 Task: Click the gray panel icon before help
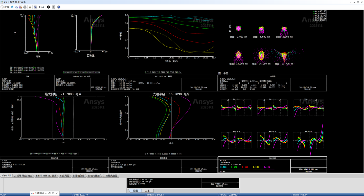[x=54, y=7]
